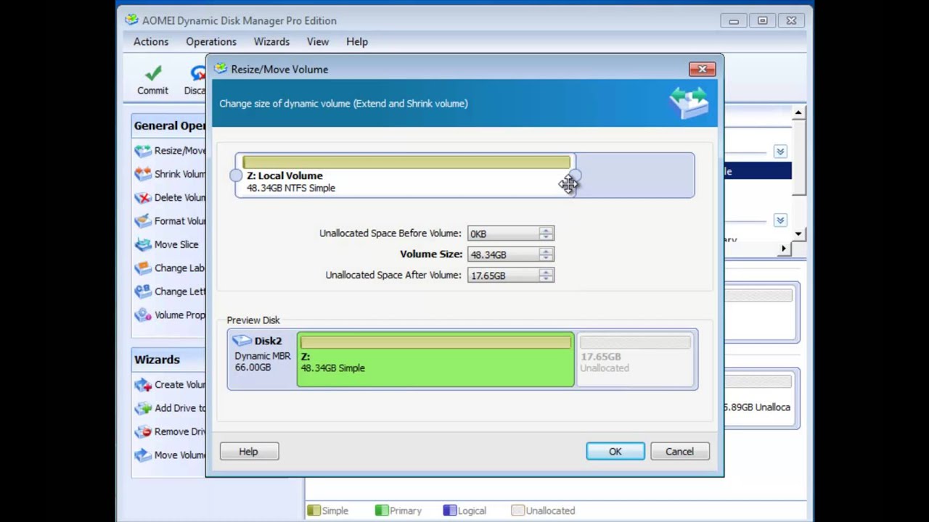The height and width of the screenshot is (522, 929).
Task: Increase the Volume Size value
Action: pos(546,252)
